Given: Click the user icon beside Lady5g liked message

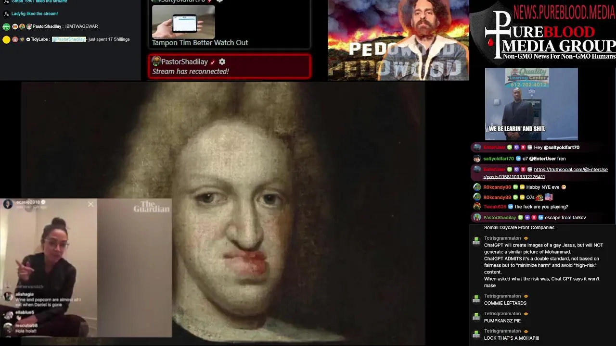Looking at the screenshot, I should (6, 14).
